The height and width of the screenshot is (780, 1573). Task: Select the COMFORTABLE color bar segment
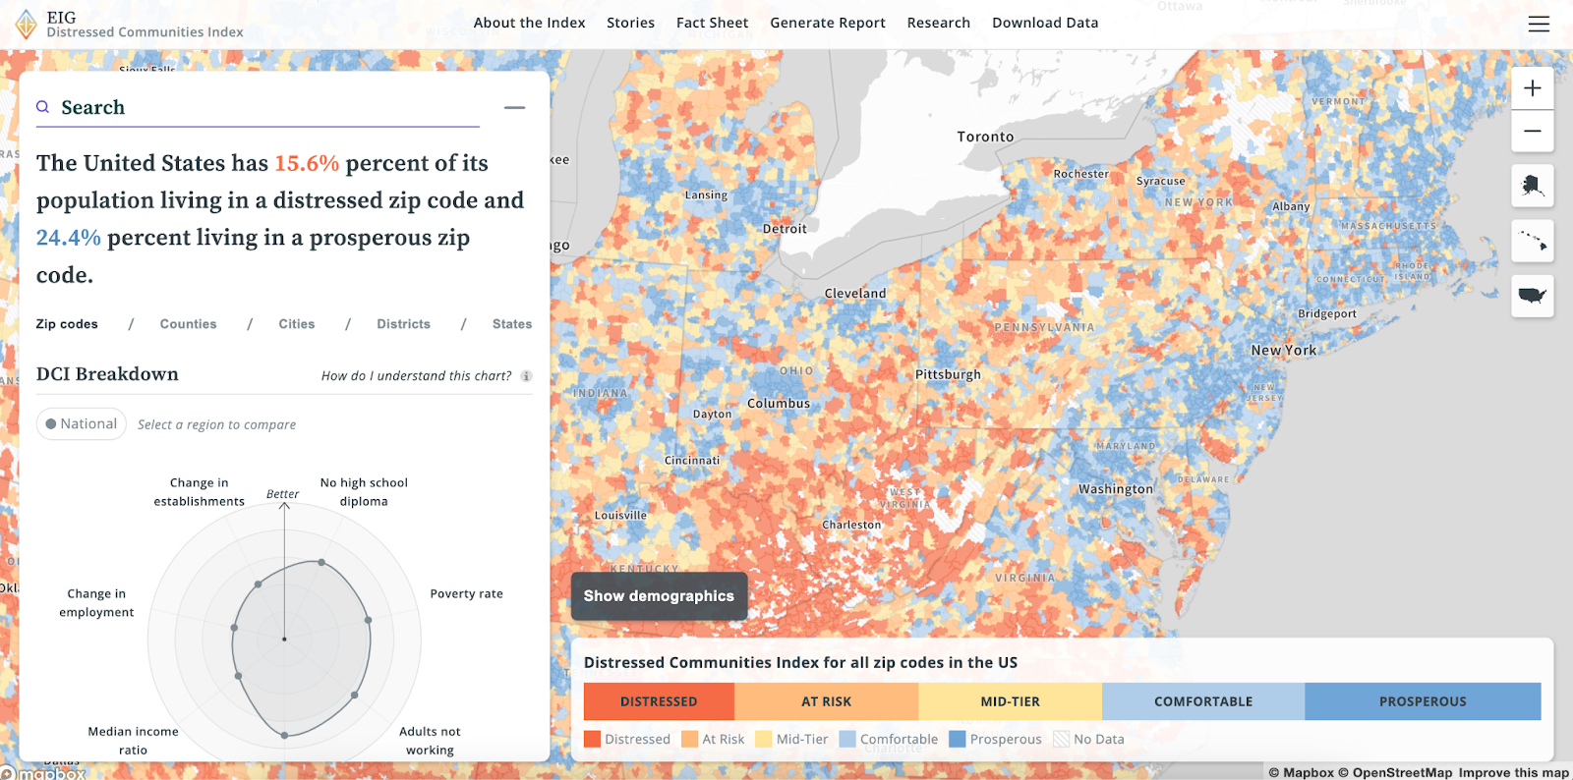(x=1203, y=701)
